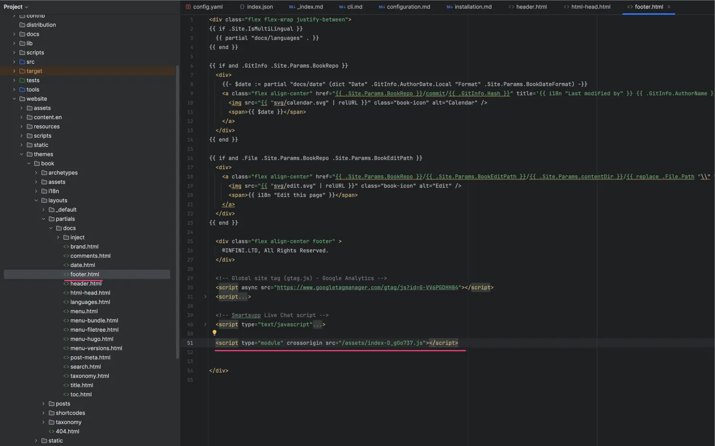
Task: Open search.html file
Action: 86,367
